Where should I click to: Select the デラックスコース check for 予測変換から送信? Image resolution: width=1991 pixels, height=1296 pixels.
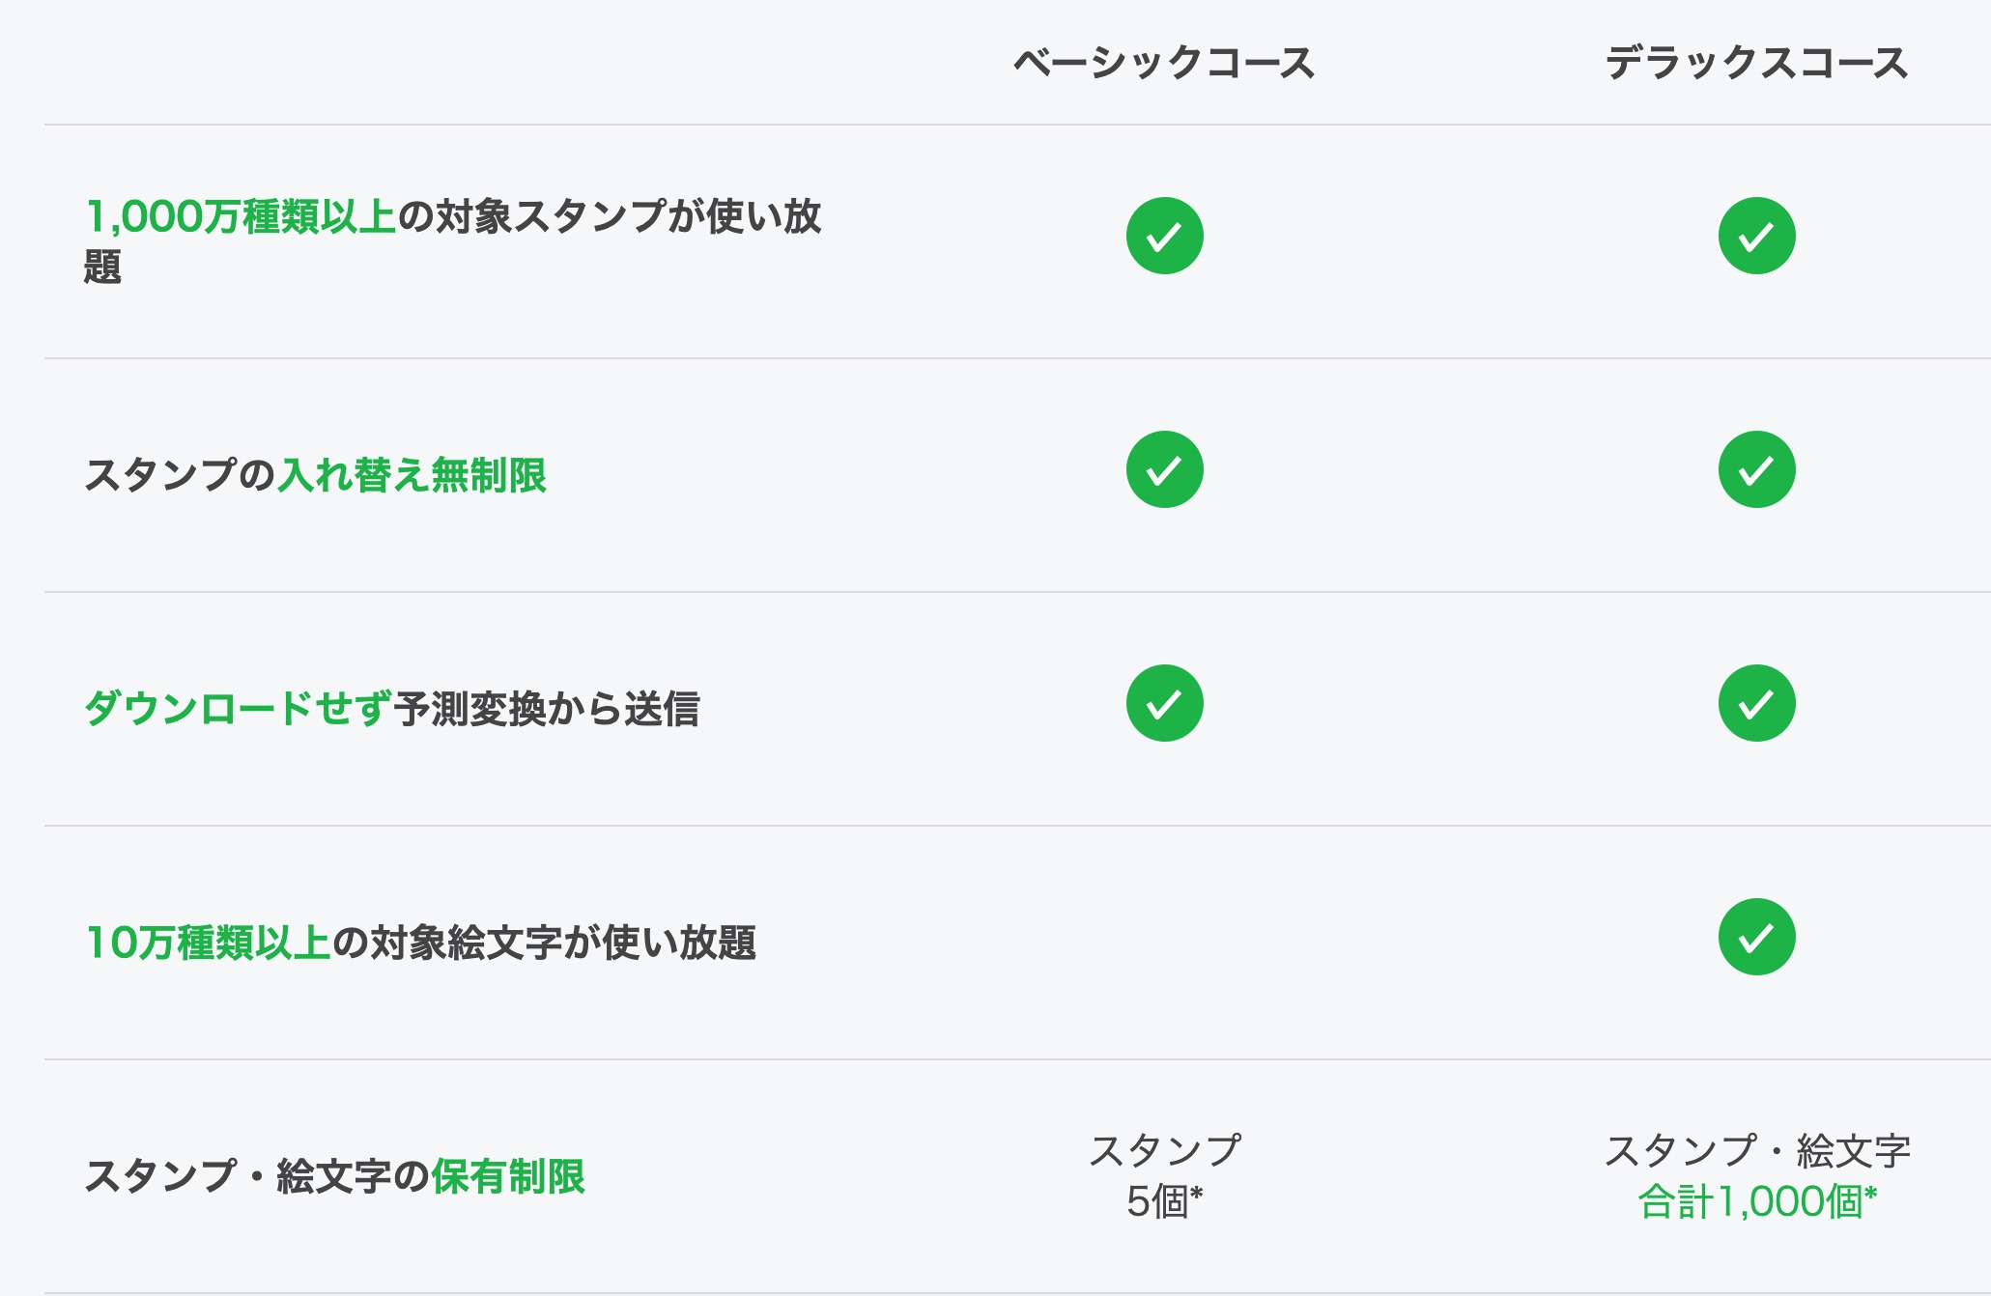click(x=1756, y=703)
